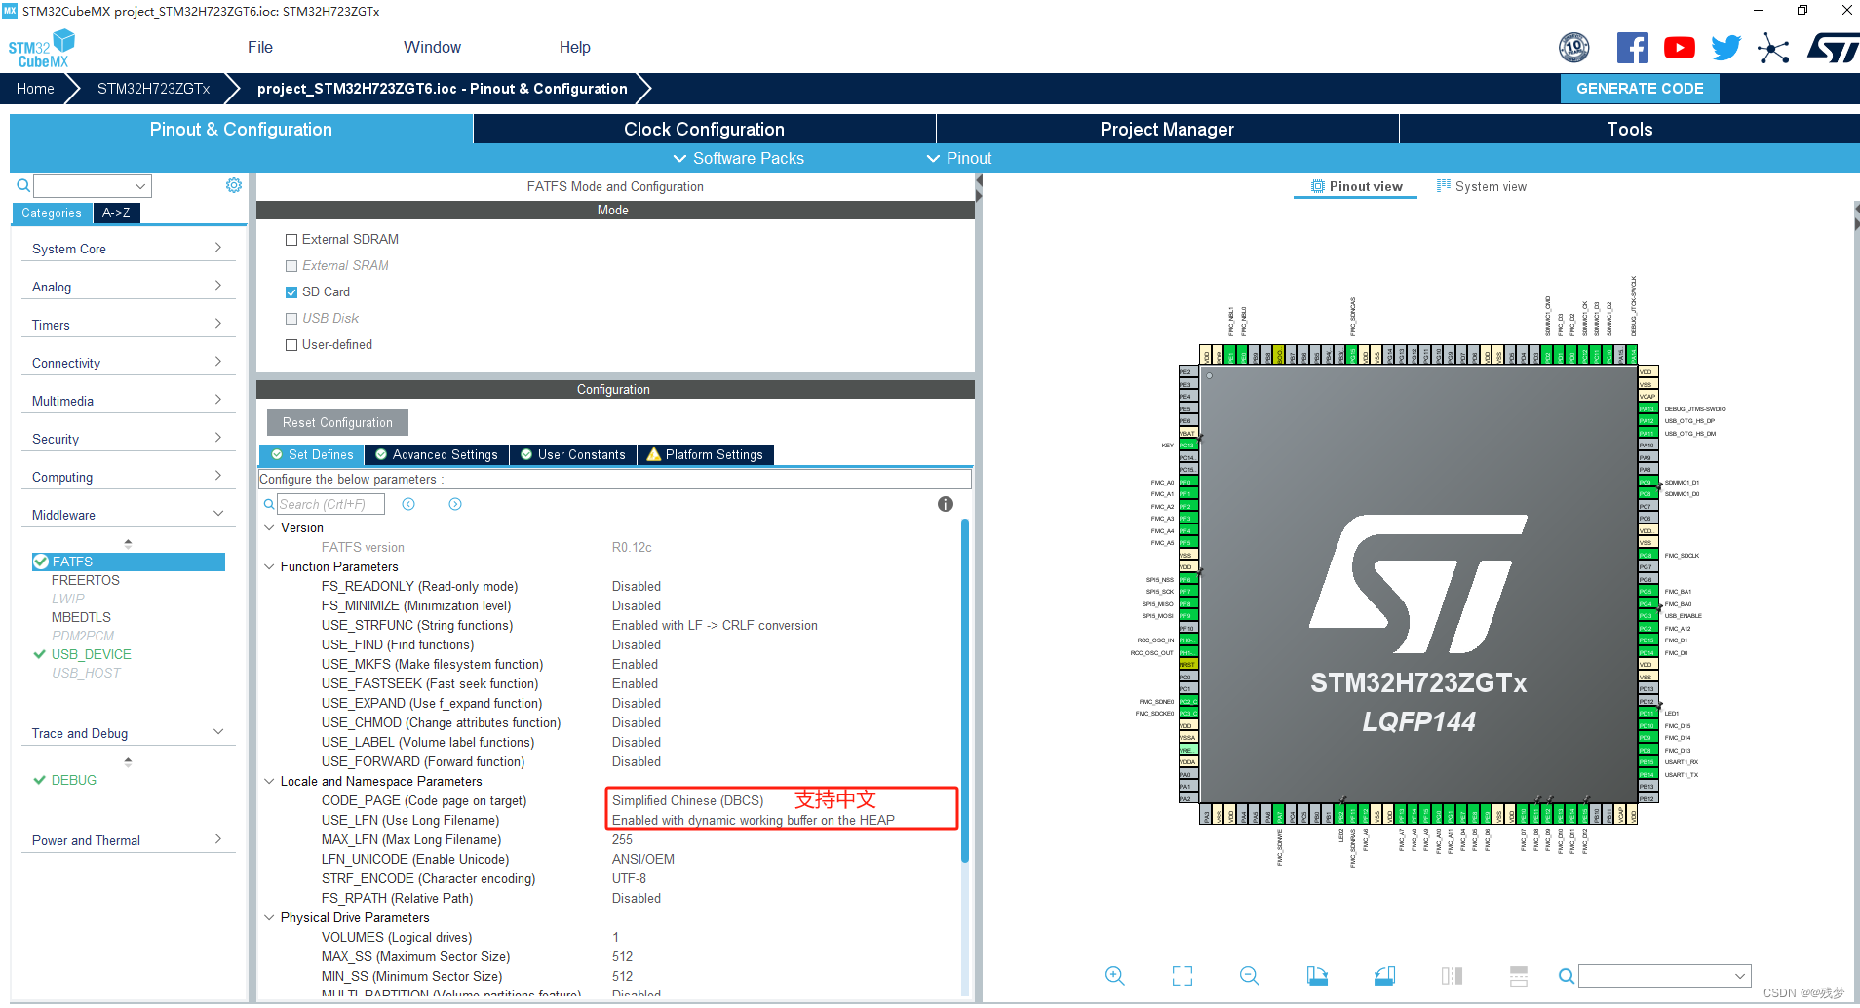Screen dimensions: 1860x1008
Task: Collapse the Function Parameters group
Action: coord(269,566)
